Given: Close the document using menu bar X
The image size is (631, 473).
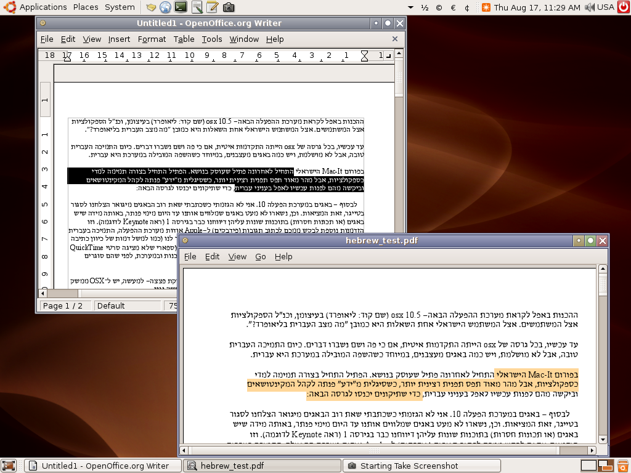Looking at the screenshot, I should point(395,39).
